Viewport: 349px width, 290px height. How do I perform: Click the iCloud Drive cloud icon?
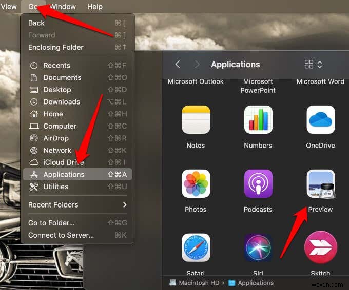click(x=34, y=162)
